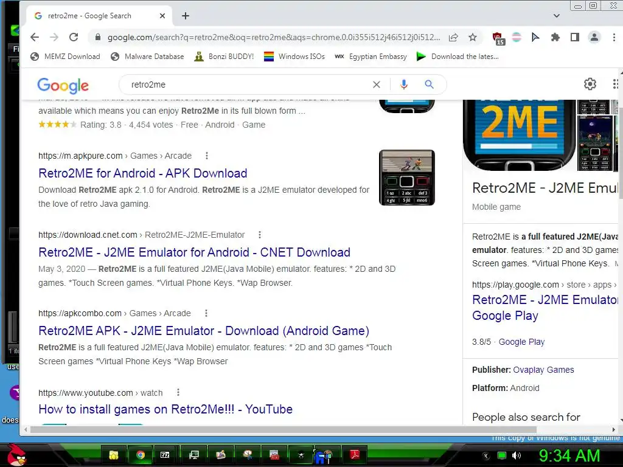Viewport: 623px width, 467px height.
Task: Bookmark this page with the star icon
Action: coord(472,37)
